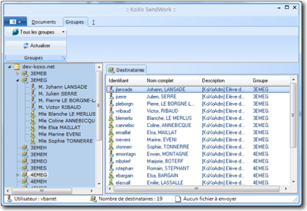The image size is (307, 211).
Task: Click the 3EMEG group icon in tree
Action: pyautogui.click(x=25, y=80)
